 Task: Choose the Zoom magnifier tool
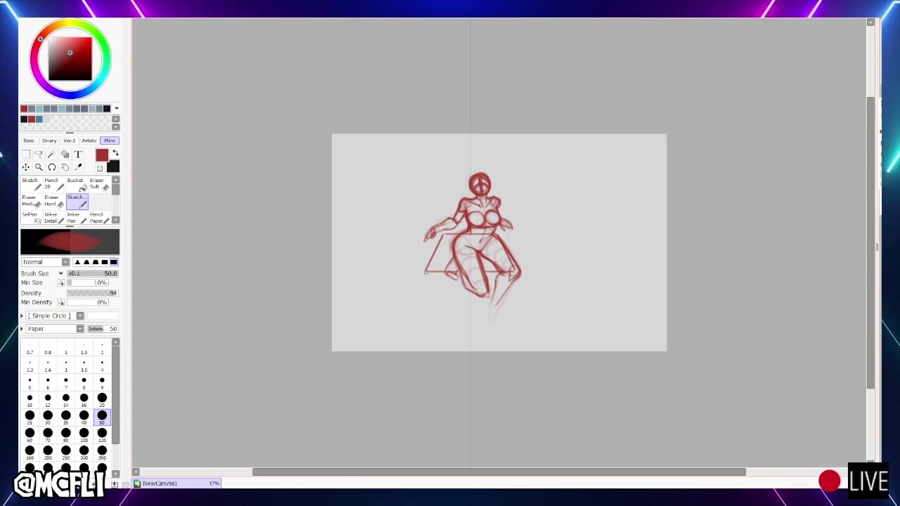[39, 167]
